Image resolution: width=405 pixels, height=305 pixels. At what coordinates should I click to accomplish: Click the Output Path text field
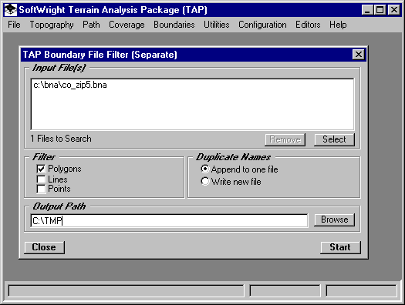tap(169, 221)
